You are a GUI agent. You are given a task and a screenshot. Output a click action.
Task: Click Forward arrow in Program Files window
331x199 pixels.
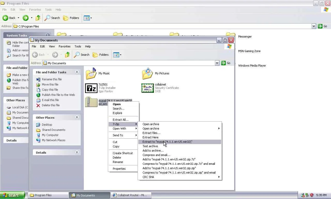pos(25,18)
